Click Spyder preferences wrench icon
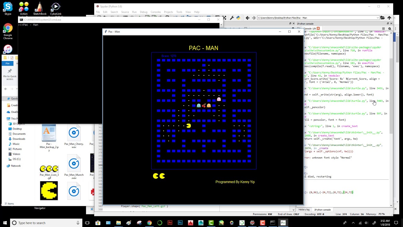 (x=232, y=18)
